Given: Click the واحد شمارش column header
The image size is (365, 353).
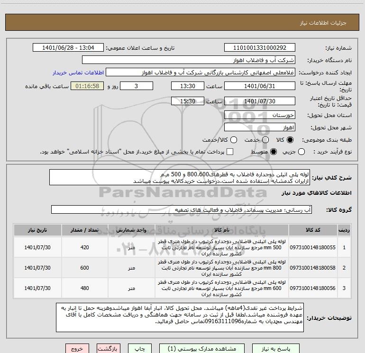Looking at the screenshot, I should pyautogui.click(x=131, y=230).
